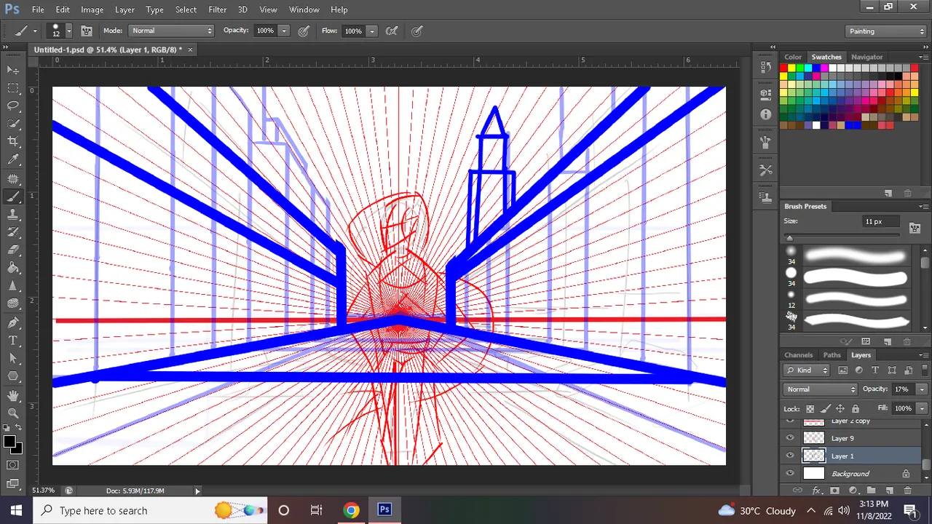The height and width of the screenshot is (524, 932).
Task: Open the Clone Source panel icon
Action: pyautogui.click(x=765, y=197)
